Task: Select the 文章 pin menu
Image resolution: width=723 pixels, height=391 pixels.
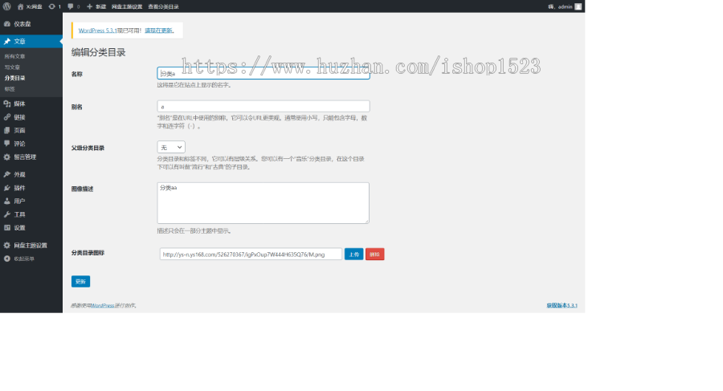Action: [31, 42]
